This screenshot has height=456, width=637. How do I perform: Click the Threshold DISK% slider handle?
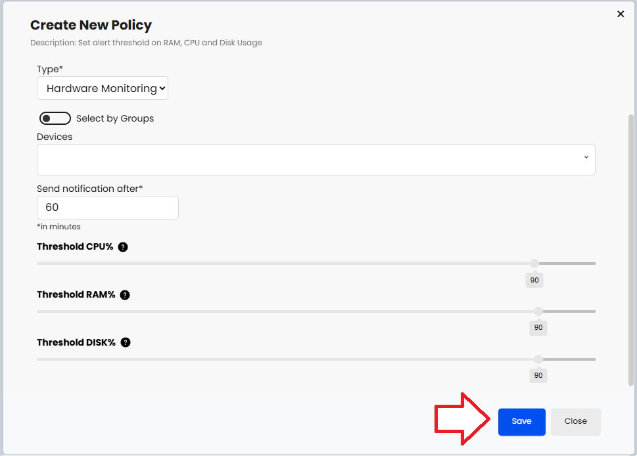[538, 359]
